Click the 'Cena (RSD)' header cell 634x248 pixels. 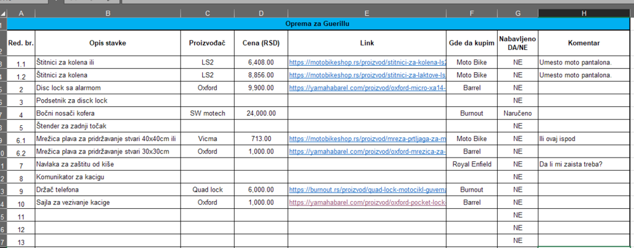[x=261, y=43]
